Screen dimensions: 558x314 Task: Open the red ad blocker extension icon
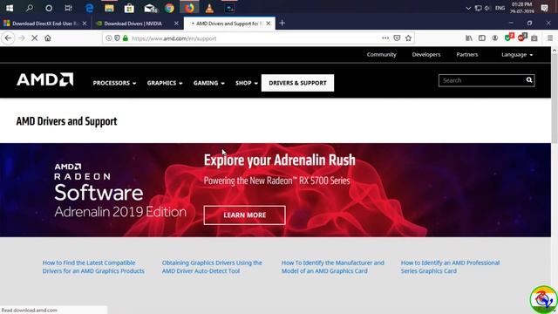tap(521, 38)
